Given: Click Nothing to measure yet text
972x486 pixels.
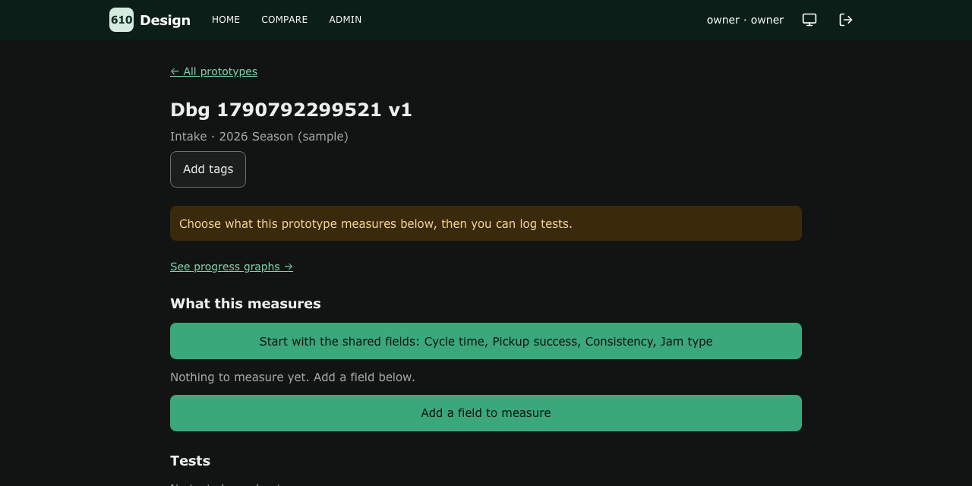Looking at the screenshot, I should point(292,377).
